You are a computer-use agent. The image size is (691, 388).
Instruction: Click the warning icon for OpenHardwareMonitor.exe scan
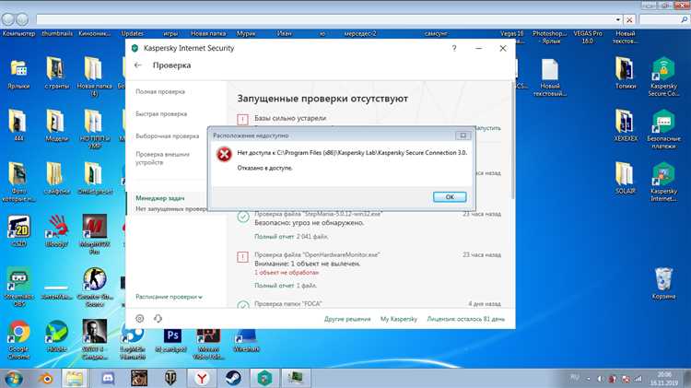(242, 257)
